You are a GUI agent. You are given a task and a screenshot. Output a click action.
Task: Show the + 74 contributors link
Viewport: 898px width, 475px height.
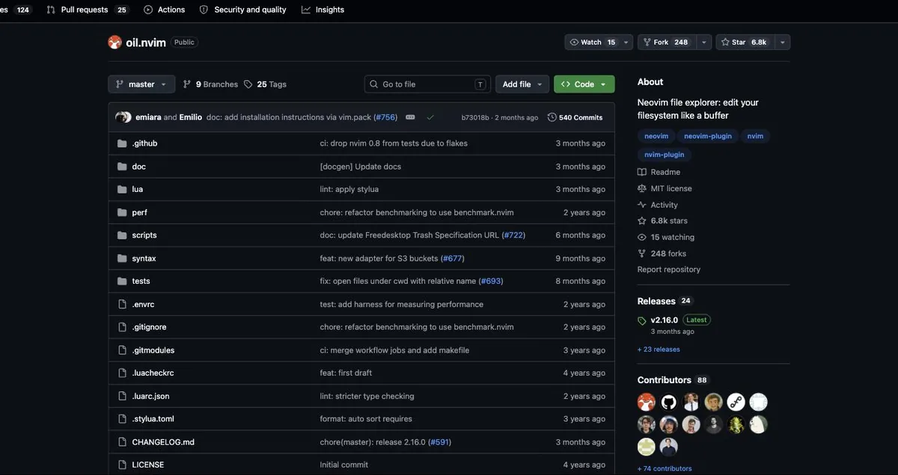665,469
